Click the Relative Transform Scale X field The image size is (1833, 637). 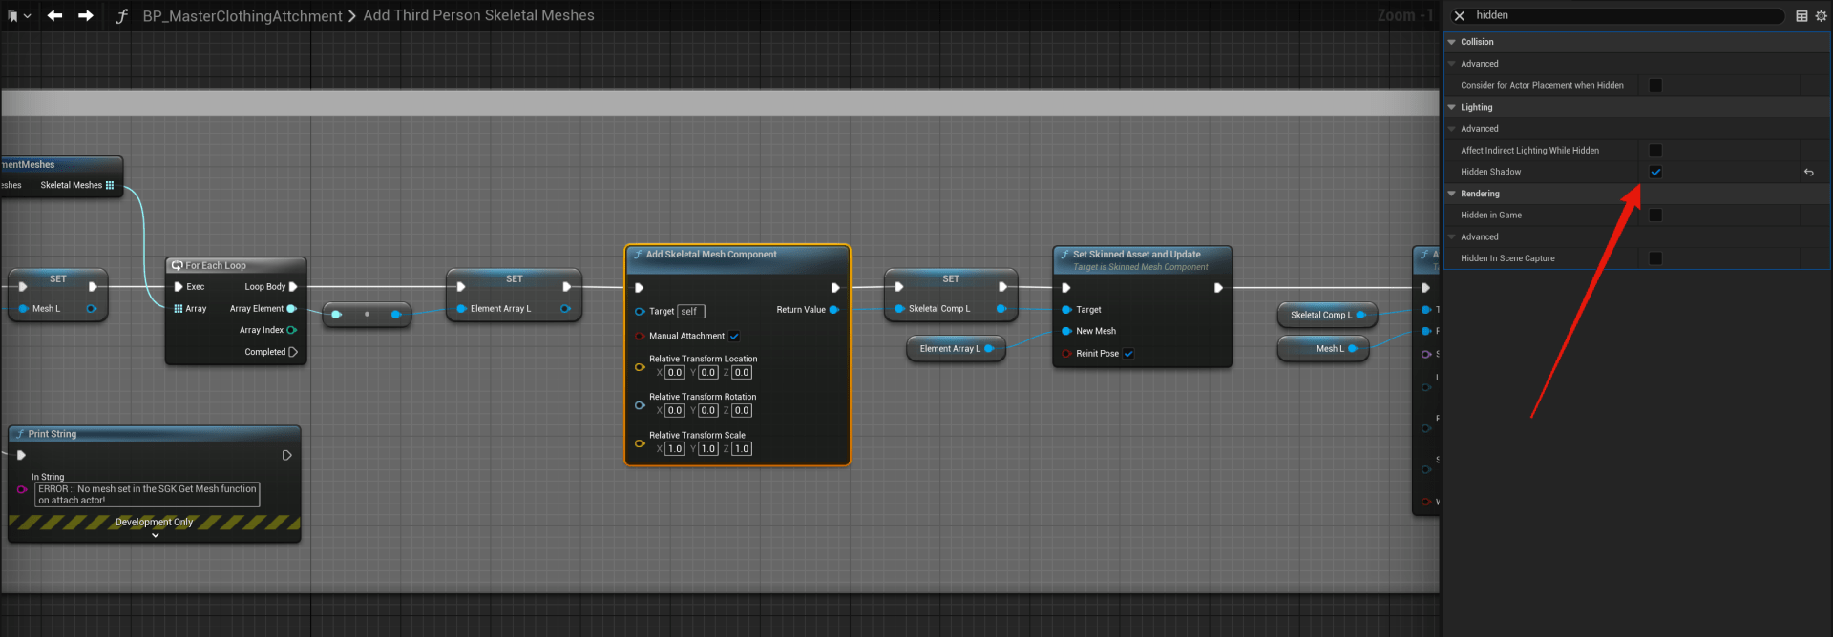tap(674, 449)
